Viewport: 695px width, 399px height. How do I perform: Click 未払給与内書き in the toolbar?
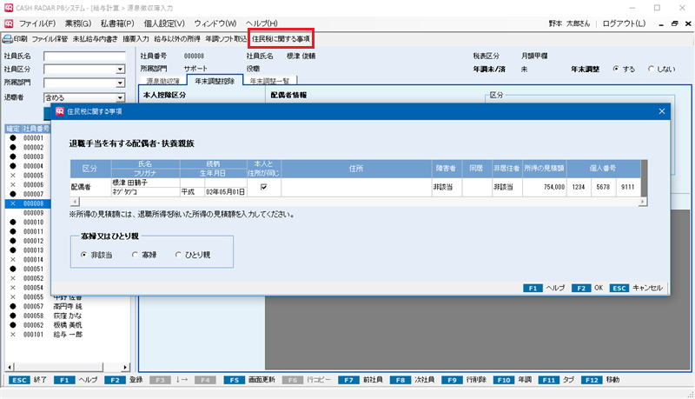pyautogui.click(x=96, y=39)
